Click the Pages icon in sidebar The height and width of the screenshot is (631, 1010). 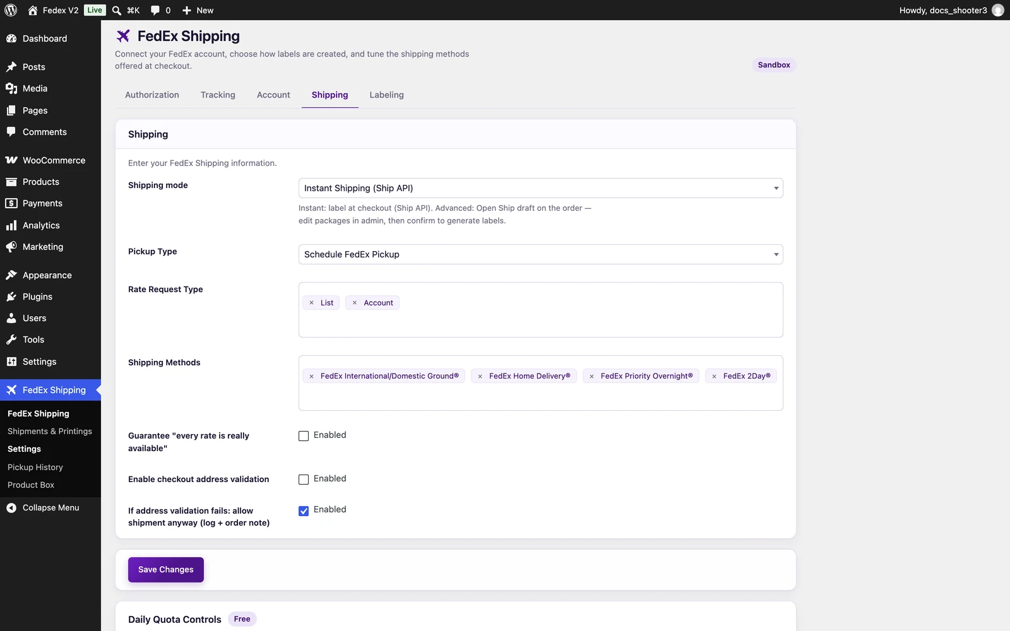[x=11, y=110]
